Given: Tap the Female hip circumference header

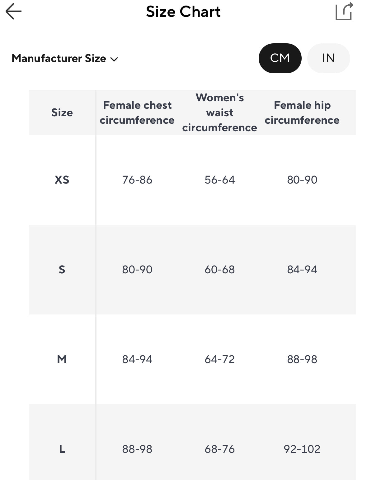Looking at the screenshot, I should (x=302, y=113).
